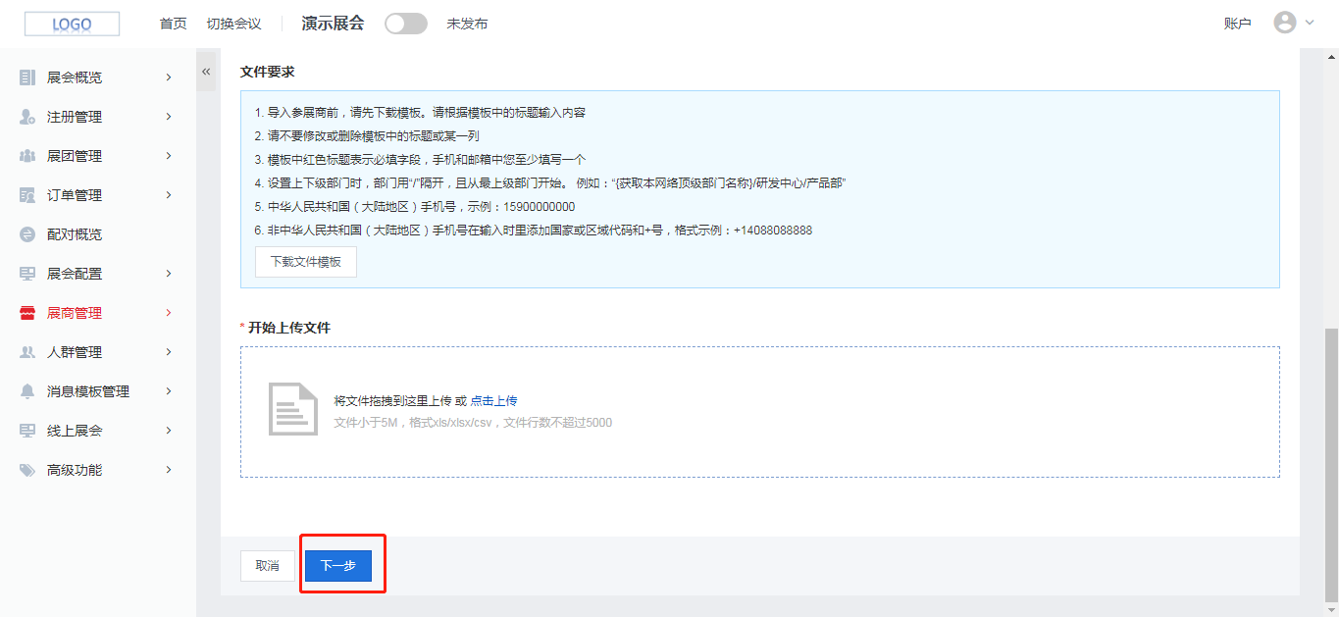This screenshot has height=617, width=1339.
Task: Click the 演示展会 title
Action: [x=333, y=24]
